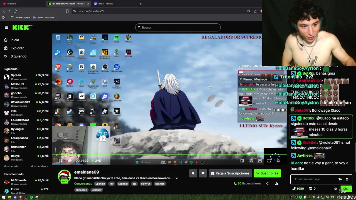356x200 pixels.
Task: Click Mostrar más under following list
Action: click(11, 166)
